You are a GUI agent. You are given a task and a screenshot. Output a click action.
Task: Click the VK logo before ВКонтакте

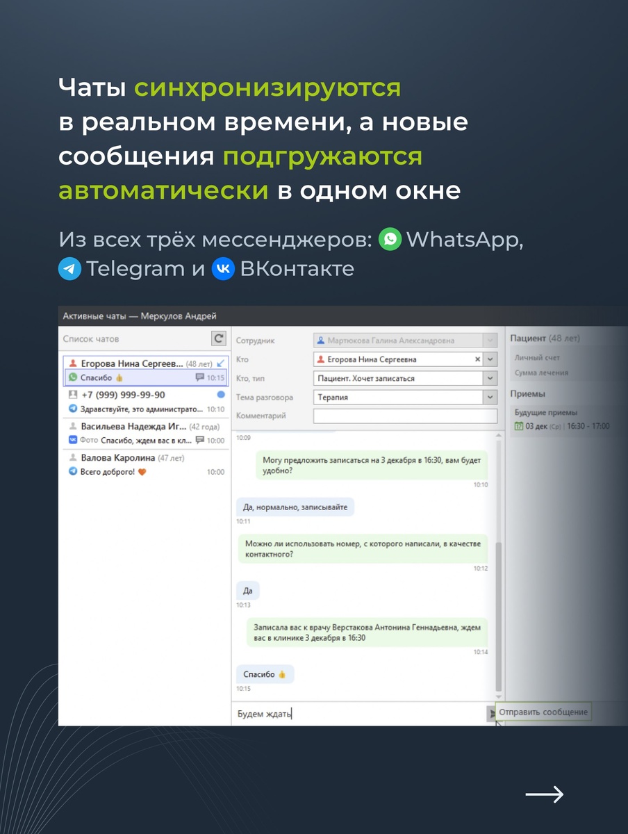click(x=224, y=269)
